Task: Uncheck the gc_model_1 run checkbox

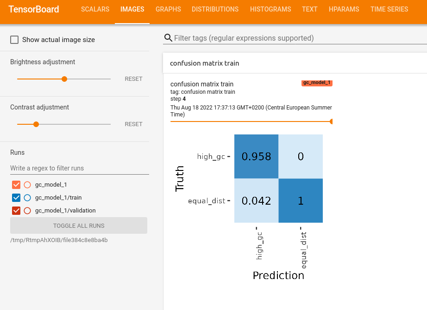Action: [16, 185]
